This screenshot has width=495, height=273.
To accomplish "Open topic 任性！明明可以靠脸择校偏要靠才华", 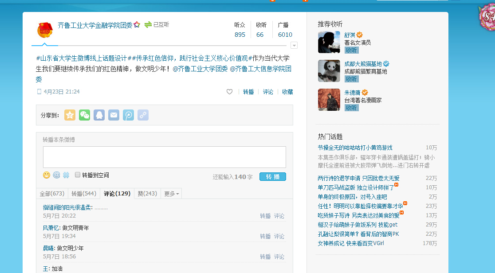I will click(360, 206).
